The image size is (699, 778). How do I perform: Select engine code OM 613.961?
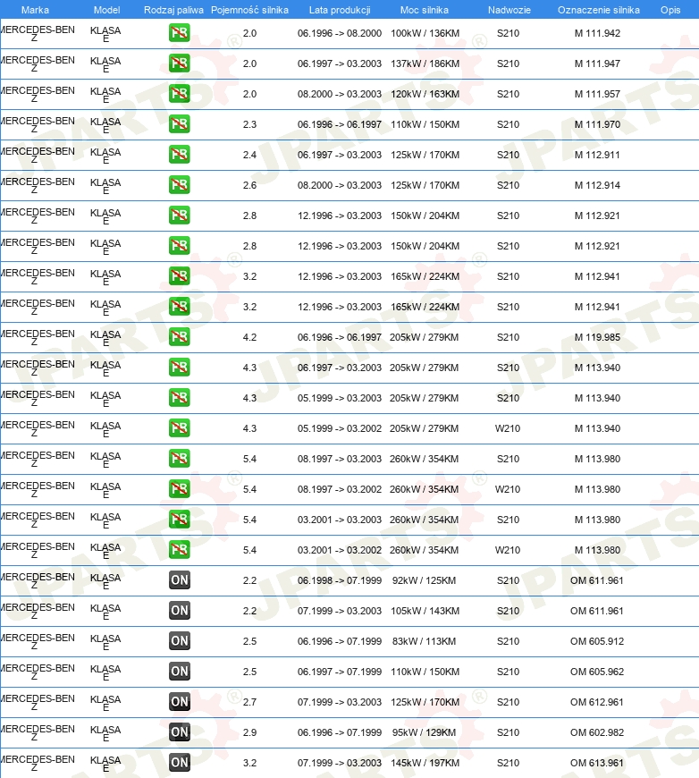click(597, 763)
